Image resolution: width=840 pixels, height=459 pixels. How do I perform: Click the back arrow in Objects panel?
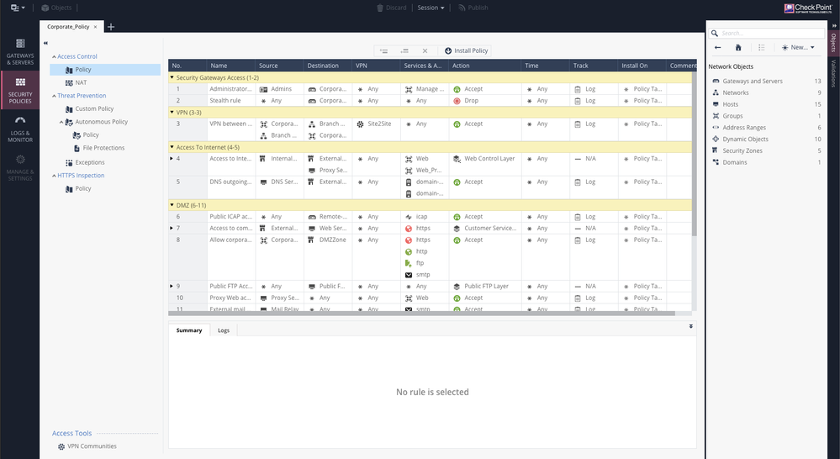[717, 48]
